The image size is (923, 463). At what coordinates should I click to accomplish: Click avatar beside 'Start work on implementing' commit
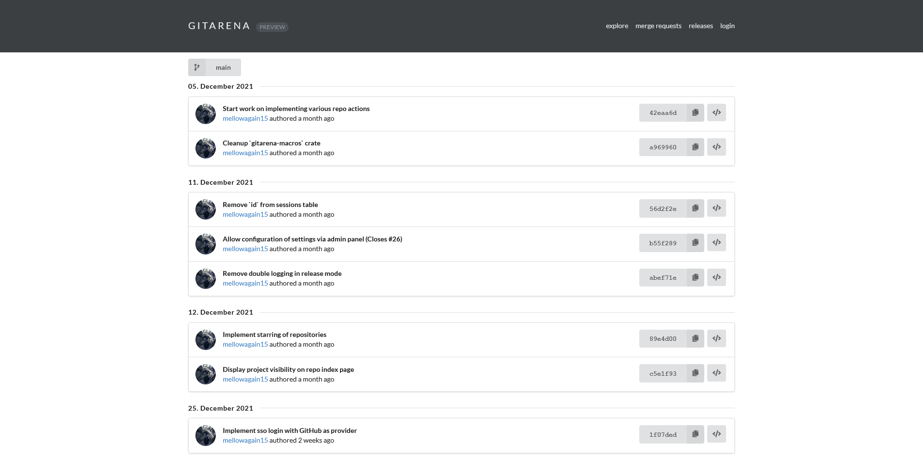[206, 114]
